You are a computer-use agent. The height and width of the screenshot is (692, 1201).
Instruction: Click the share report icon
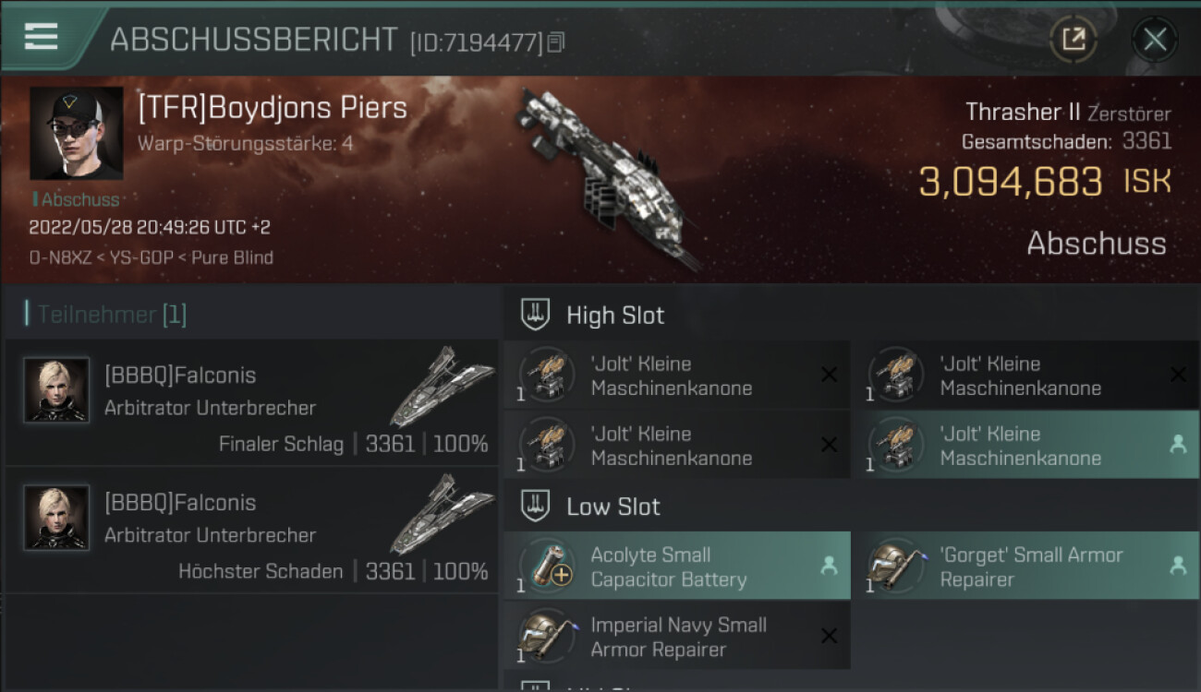(1073, 39)
